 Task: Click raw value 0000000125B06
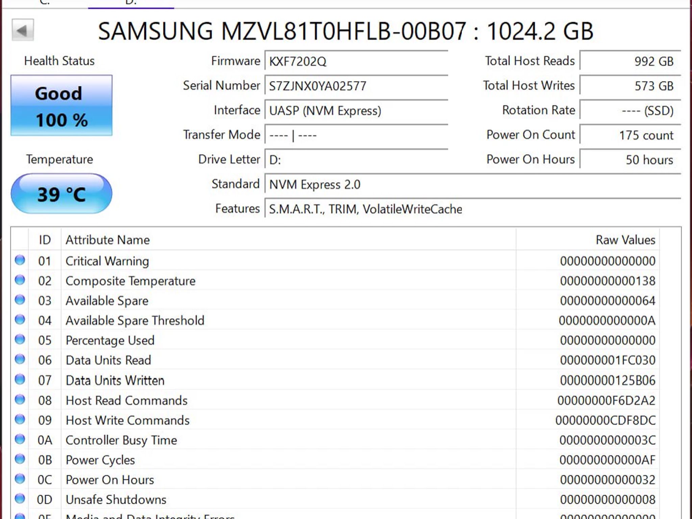(x=608, y=380)
